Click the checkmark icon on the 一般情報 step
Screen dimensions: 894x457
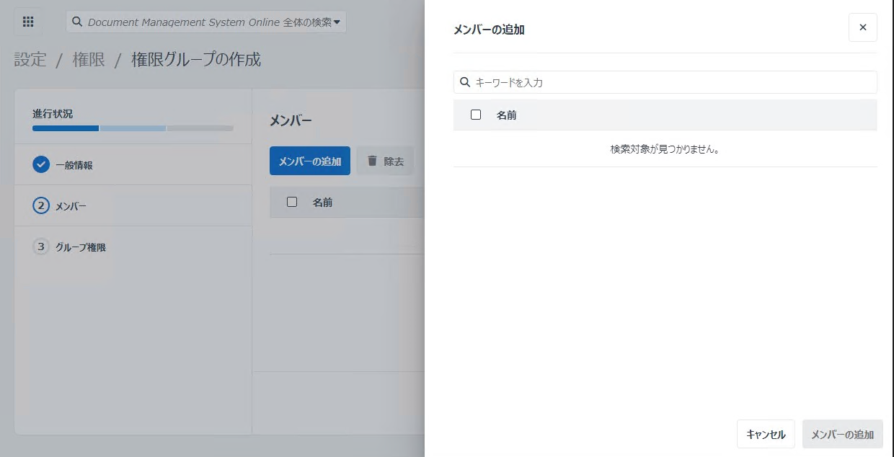click(40, 164)
